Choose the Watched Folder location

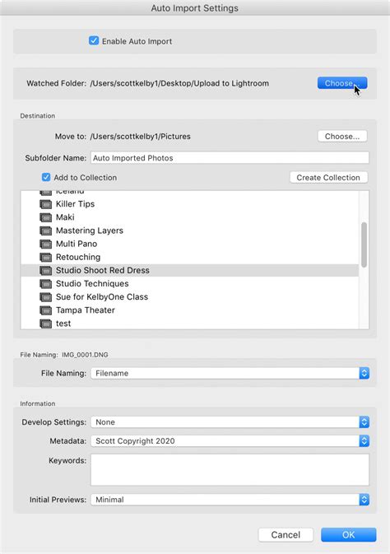[x=342, y=83]
